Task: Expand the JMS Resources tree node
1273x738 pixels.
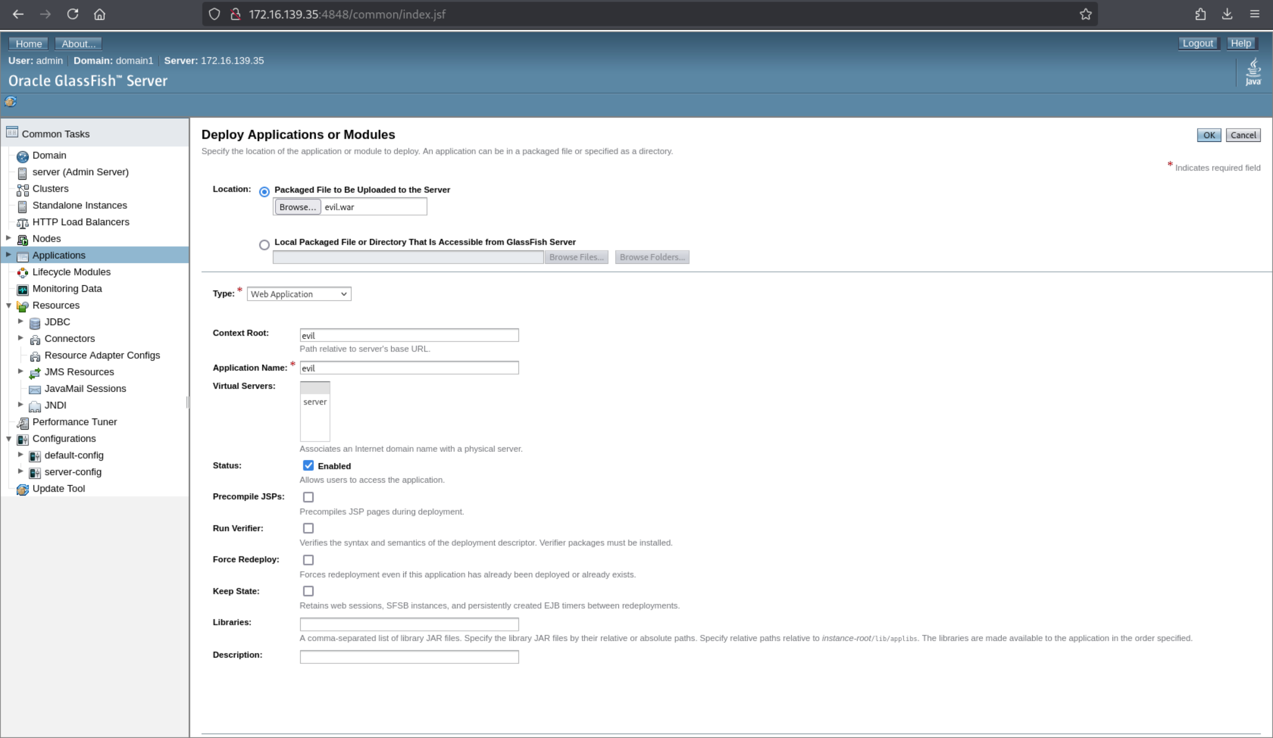Action: [x=20, y=371]
